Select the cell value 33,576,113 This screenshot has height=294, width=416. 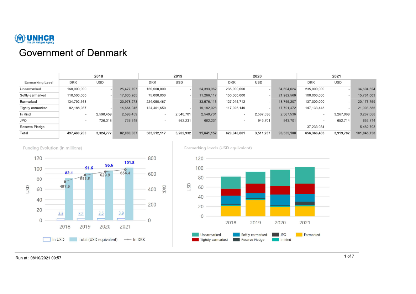208,102
